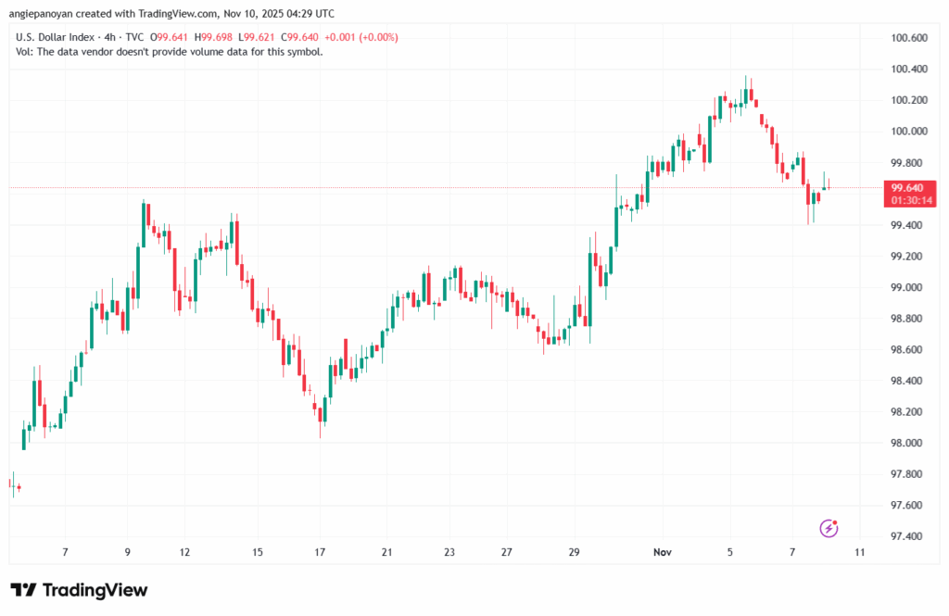Click the close value C99.640 in legend
949x616 pixels.
[x=321, y=37]
